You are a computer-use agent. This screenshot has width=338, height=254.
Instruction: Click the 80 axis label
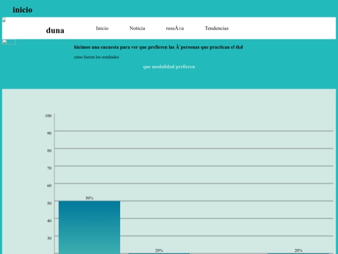49,151
